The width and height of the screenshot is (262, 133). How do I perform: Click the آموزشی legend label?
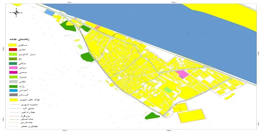(x=23, y=90)
